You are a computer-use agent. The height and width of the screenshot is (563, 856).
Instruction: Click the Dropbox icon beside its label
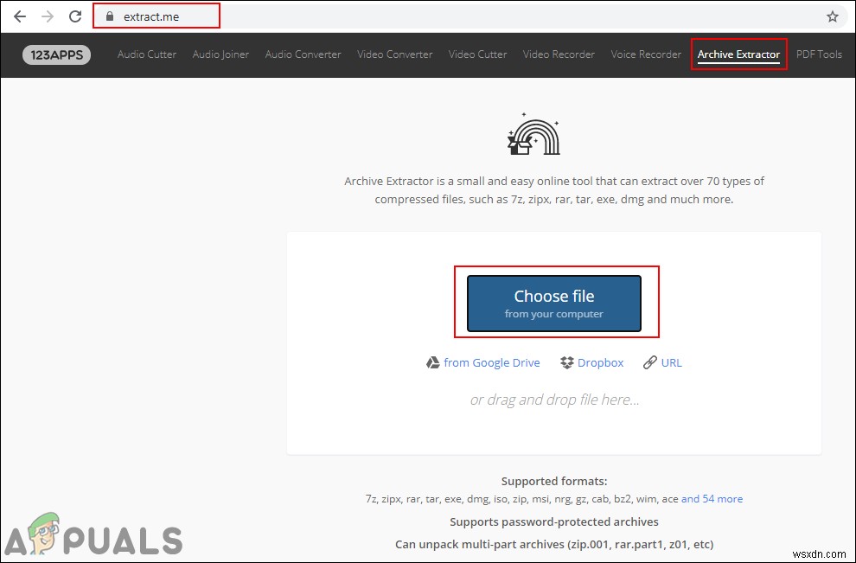(x=566, y=362)
